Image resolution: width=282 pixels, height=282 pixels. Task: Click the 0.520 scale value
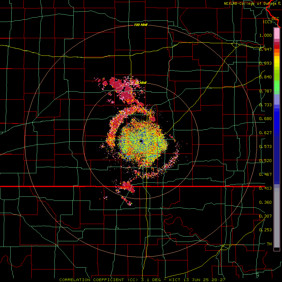tap(265, 161)
